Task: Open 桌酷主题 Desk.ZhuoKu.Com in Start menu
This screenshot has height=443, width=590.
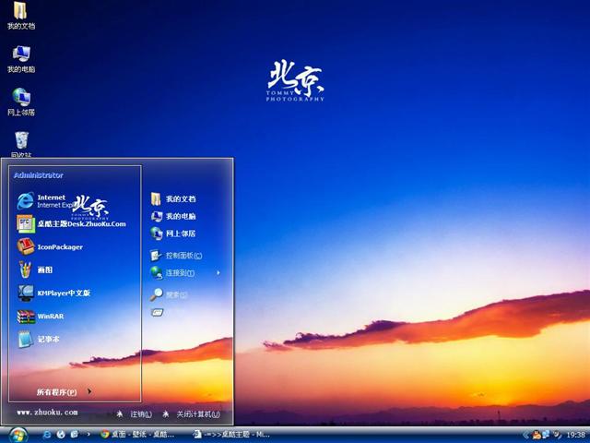Action: point(72,223)
